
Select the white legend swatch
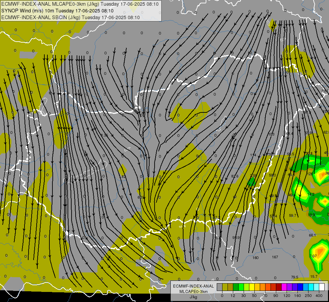click(x=322, y=287)
